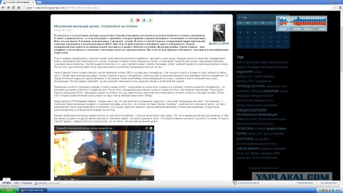
Task: Open the random blog link in the footer
Action: coord(329,183)
